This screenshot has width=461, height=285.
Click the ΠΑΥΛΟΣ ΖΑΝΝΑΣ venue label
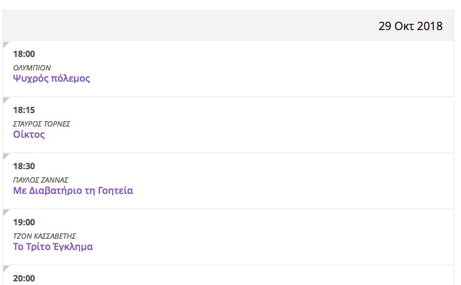(41, 180)
